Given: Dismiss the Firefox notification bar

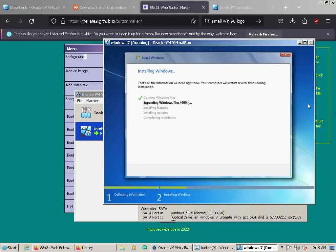Looking at the screenshot, I should point(328,34).
